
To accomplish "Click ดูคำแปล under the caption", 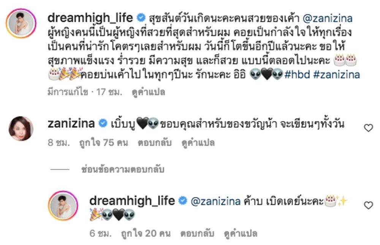I will pyautogui.click(x=148, y=92).
